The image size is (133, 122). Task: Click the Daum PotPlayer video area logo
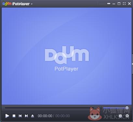point(67,59)
